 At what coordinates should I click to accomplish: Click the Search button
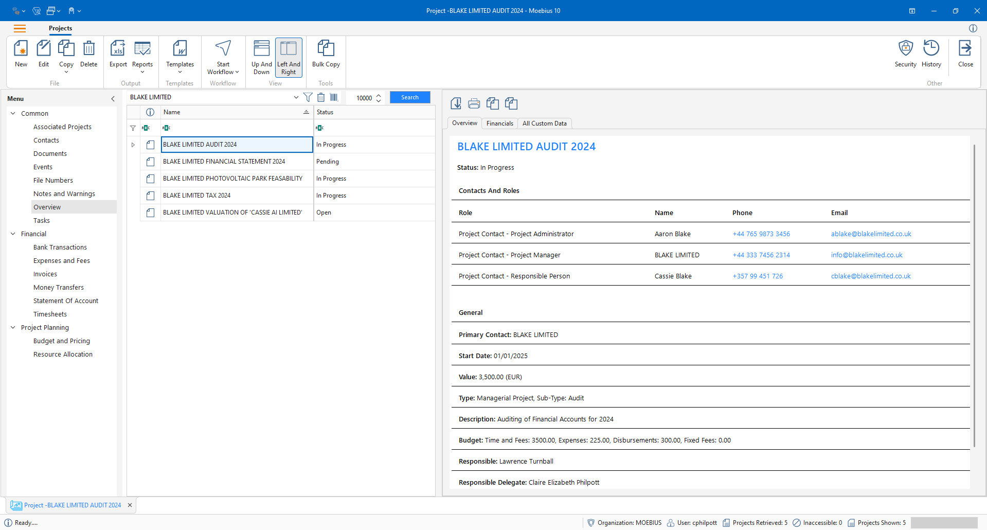[x=410, y=97]
